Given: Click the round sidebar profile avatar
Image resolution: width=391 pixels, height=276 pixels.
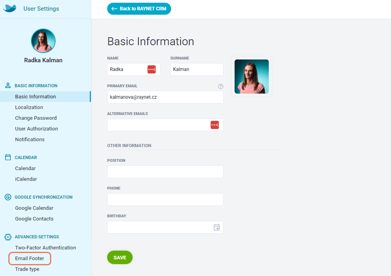Looking at the screenshot, I should point(43,41).
